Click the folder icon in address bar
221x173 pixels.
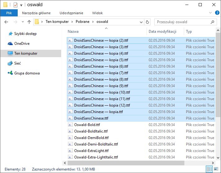click(x=37, y=22)
